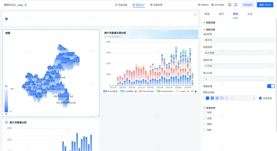Open the 渲染地区 重庆市 dropdown

click(x=239, y=40)
